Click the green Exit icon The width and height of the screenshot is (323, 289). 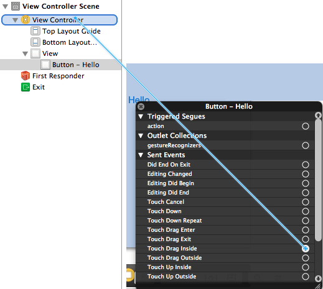26,87
